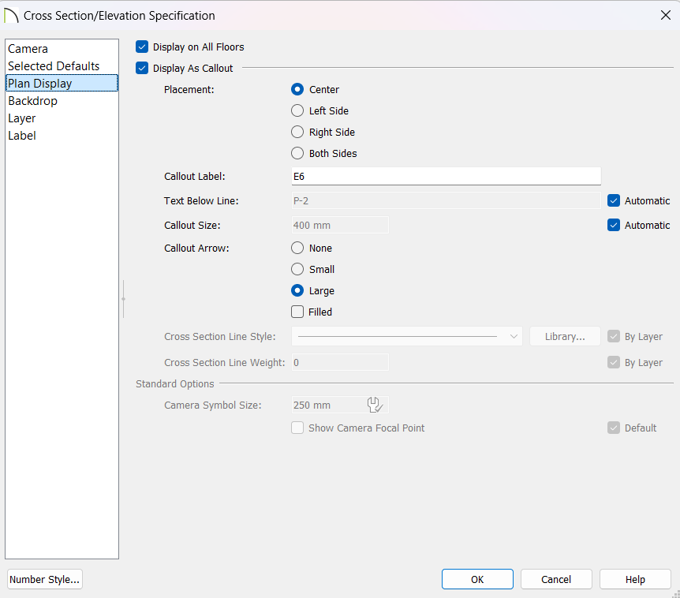
Task: Click the Chief Architect arc icon in title bar
Action: coord(11,16)
